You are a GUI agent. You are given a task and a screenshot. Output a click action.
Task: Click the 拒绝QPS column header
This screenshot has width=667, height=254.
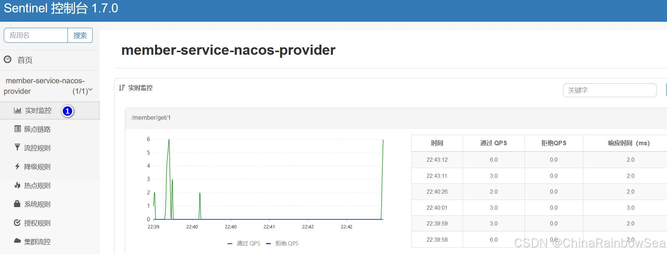[554, 143]
